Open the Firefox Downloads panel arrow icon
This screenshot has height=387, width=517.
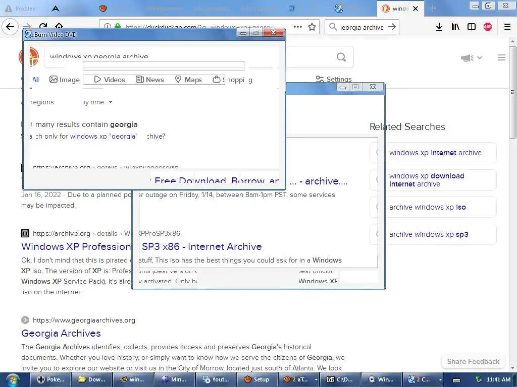pos(439,27)
